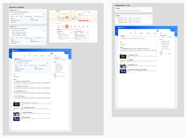Expand notice row in top-left upper card
Image resolution: width=187 pixels, height=138 pixels.
43,14
